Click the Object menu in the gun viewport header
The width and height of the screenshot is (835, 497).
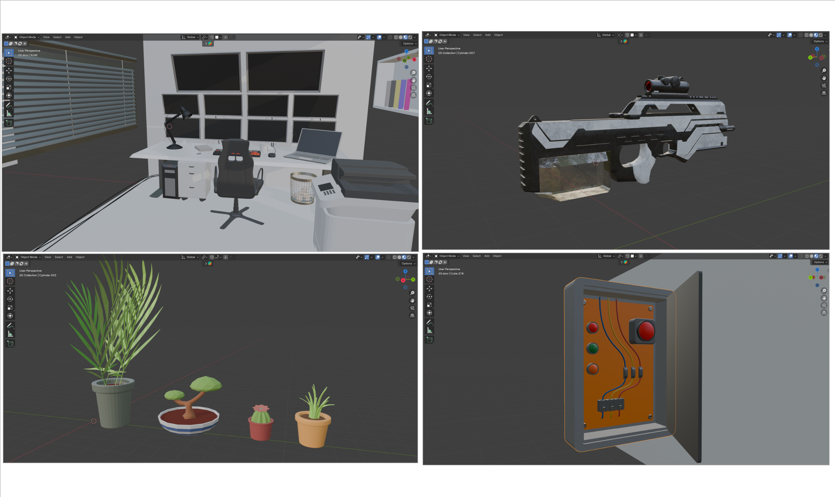click(x=499, y=35)
